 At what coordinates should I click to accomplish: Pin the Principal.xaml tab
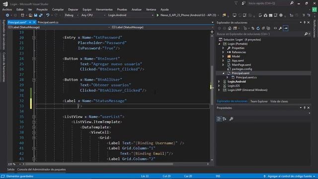click(30, 22)
